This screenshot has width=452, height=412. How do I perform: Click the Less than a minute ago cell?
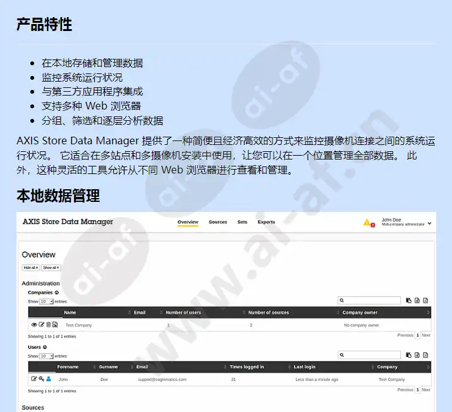point(317,379)
